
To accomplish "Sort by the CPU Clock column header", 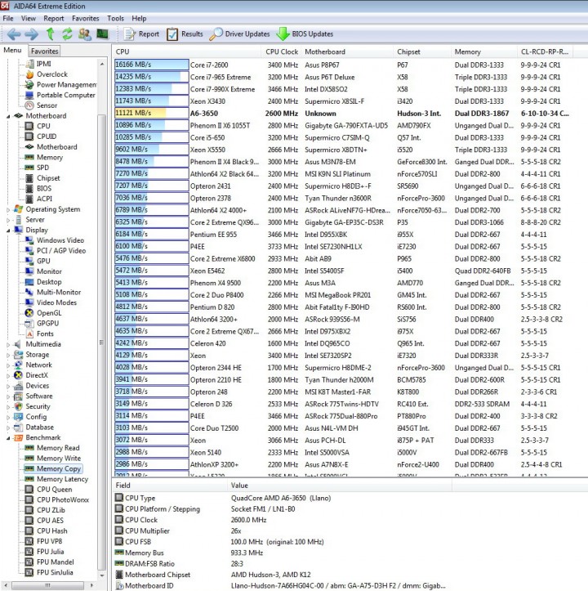I will pyautogui.click(x=282, y=51).
